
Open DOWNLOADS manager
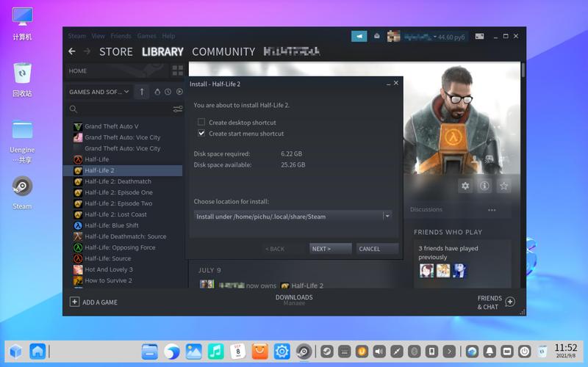pyautogui.click(x=294, y=297)
